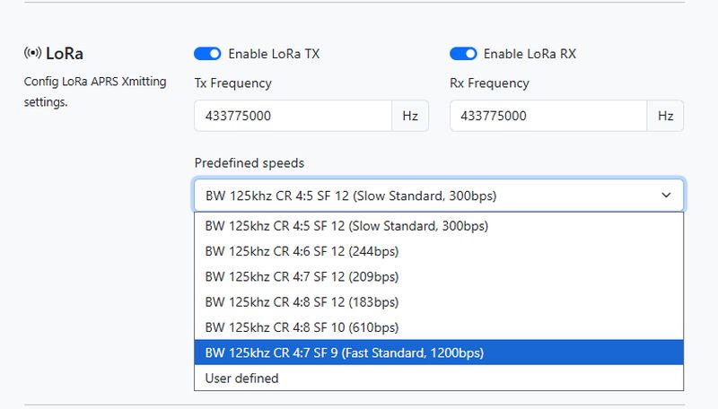Choose CR 4:6 SF 12 244bps option
Screen dimensions: 718x409
439,251
